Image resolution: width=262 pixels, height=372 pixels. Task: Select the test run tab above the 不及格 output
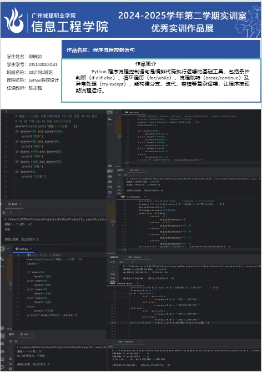click(x=24, y=334)
